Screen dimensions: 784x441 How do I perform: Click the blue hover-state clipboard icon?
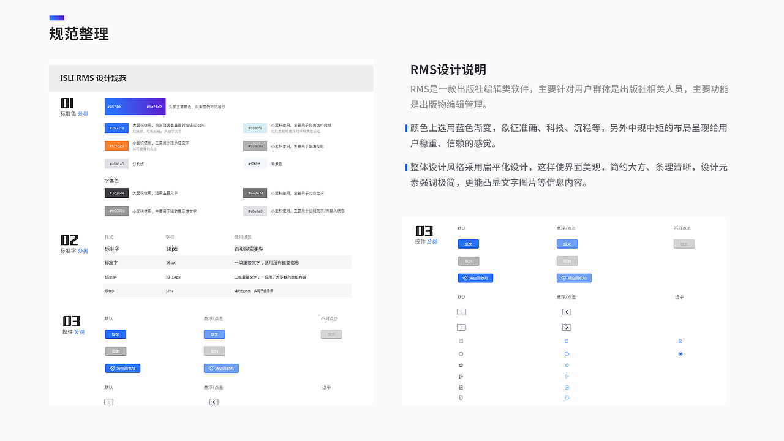(567, 387)
